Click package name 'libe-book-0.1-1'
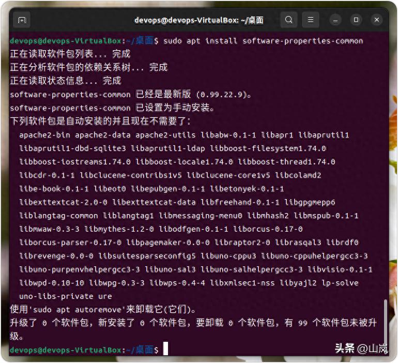Viewport: 398px width, 363px height. point(54,189)
